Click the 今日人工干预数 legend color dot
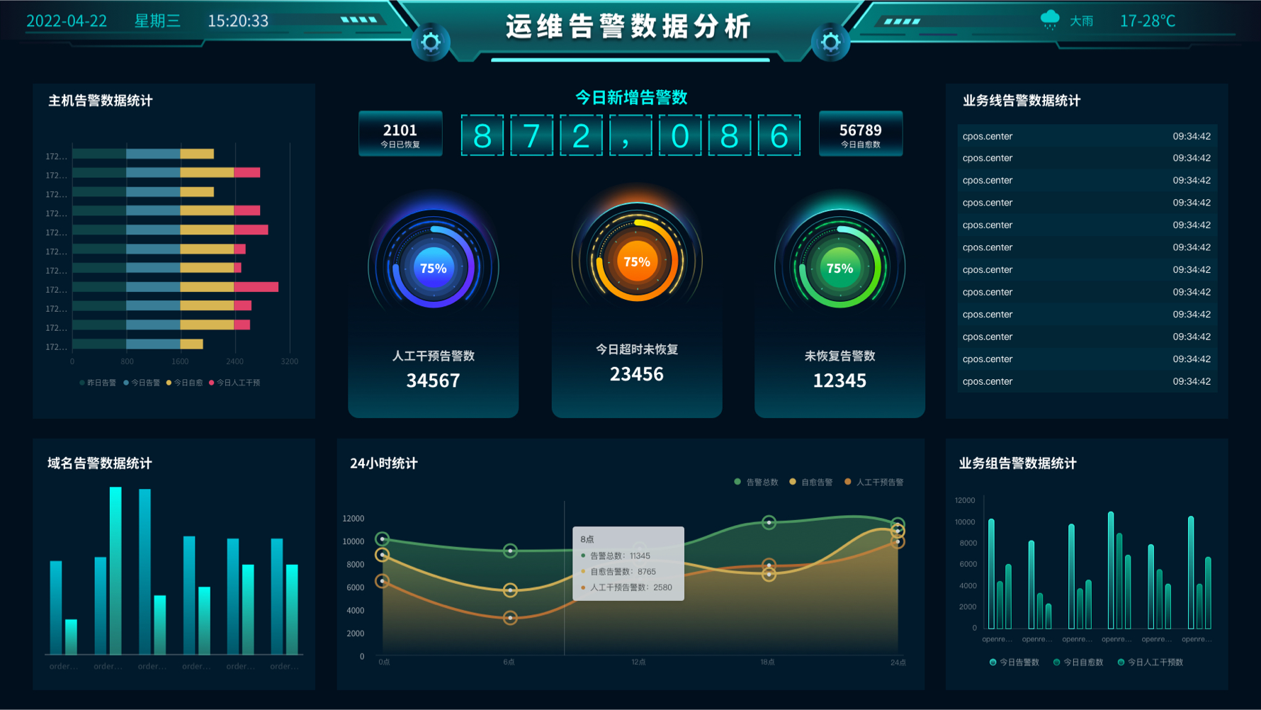Viewport: 1261px width, 710px height. click(1121, 663)
